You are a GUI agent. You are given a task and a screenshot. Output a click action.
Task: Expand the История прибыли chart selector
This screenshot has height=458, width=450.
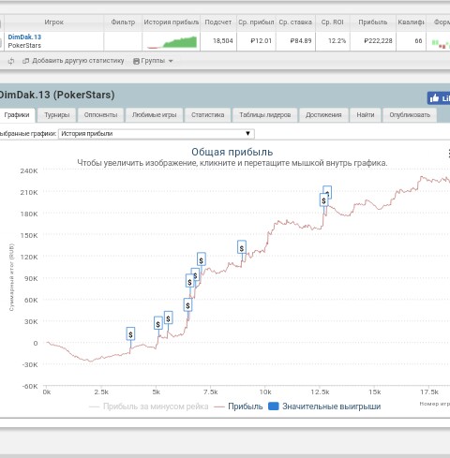tap(157, 134)
